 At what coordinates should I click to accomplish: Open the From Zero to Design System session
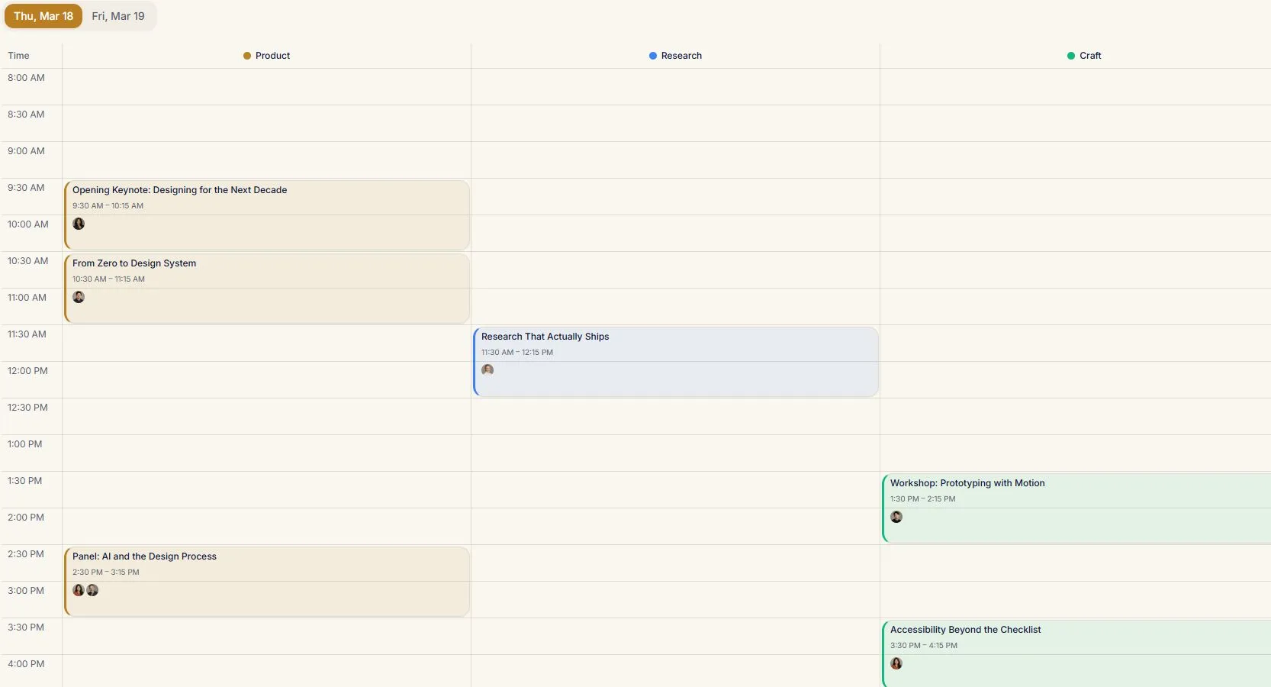click(x=267, y=289)
